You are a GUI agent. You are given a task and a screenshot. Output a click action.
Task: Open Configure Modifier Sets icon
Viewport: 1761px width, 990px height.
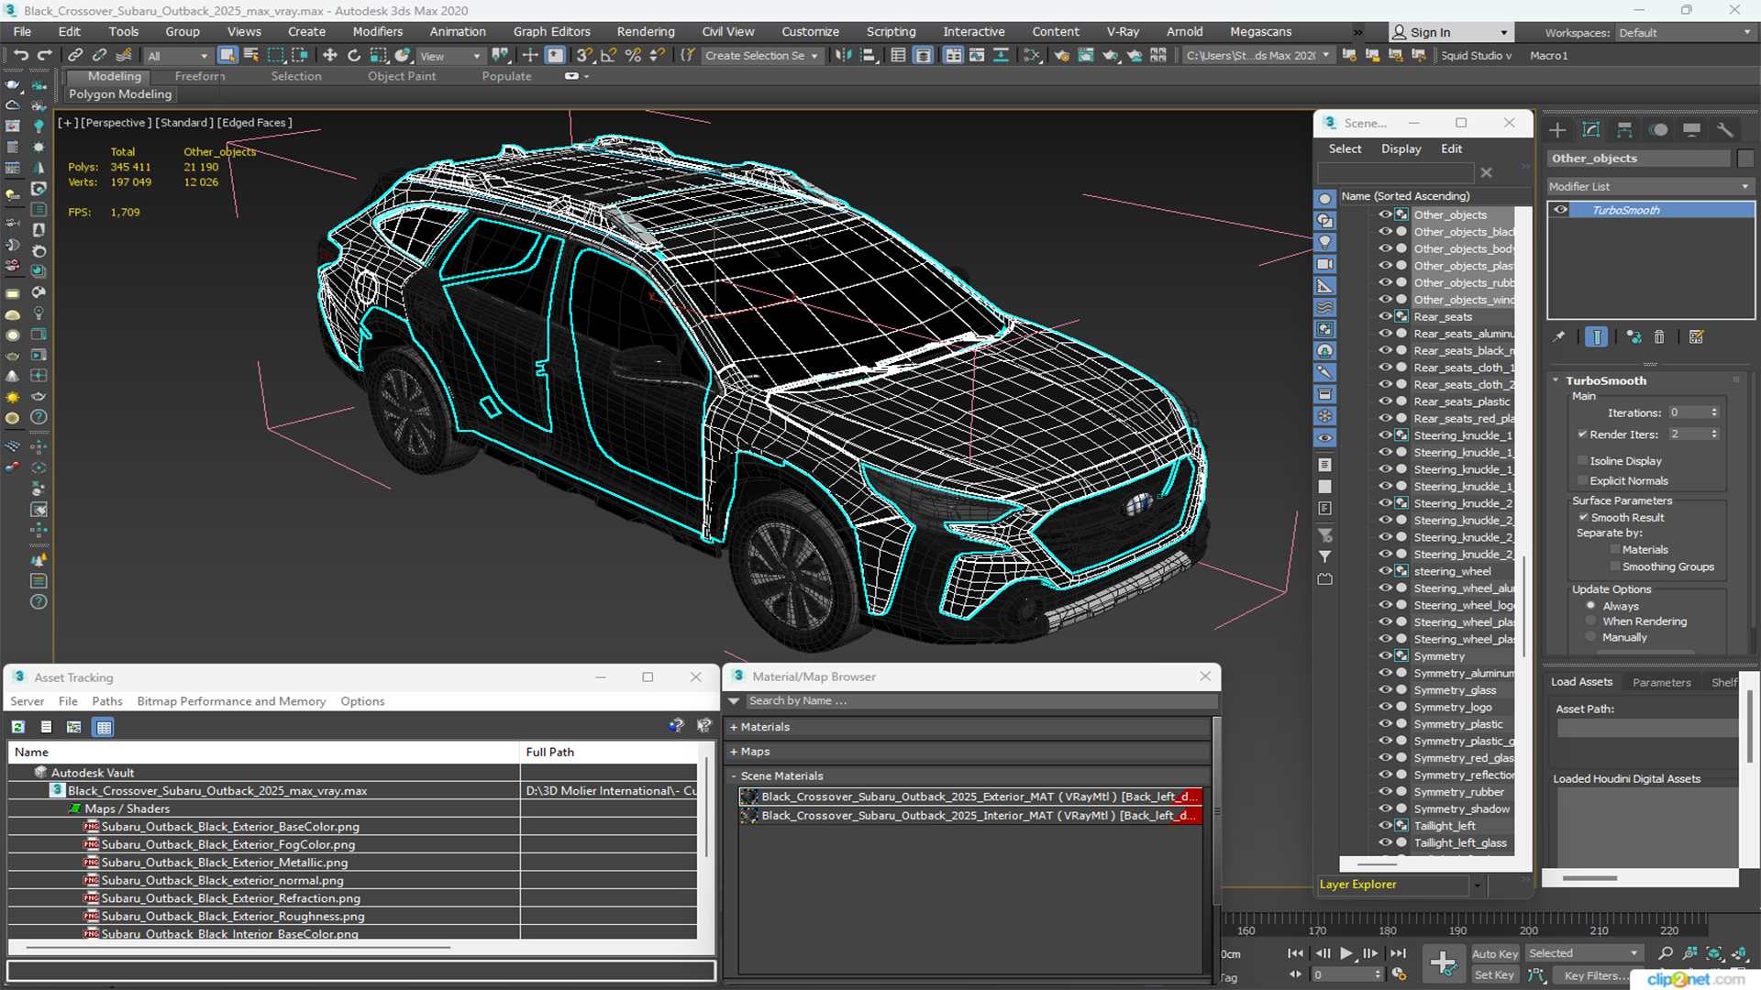pyautogui.click(x=1697, y=336)
